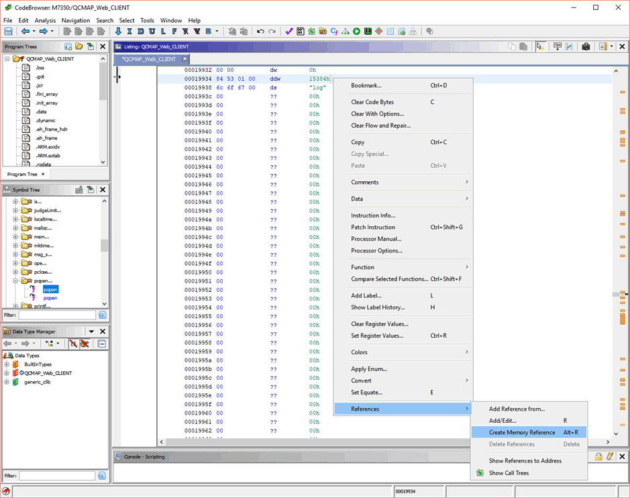Open the Data Type Manager dropdown arrow
This screenshot has height=498, width=630.
coord(91,332)
